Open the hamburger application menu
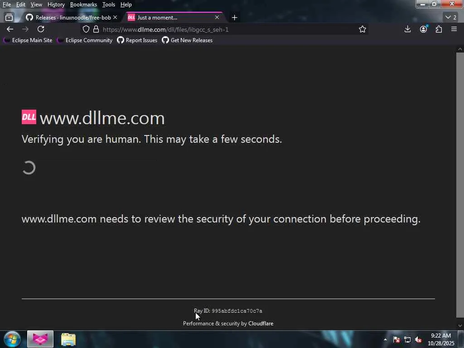The width and height of the screenshot is (464, 348). coord(454,29)
